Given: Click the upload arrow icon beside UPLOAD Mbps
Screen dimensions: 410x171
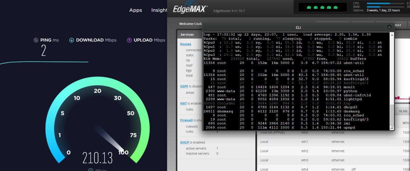Looking at the screenshot, I should (129, 40).
